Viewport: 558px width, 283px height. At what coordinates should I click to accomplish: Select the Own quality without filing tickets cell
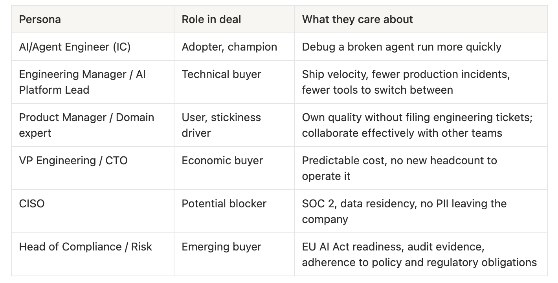point(420,125)
